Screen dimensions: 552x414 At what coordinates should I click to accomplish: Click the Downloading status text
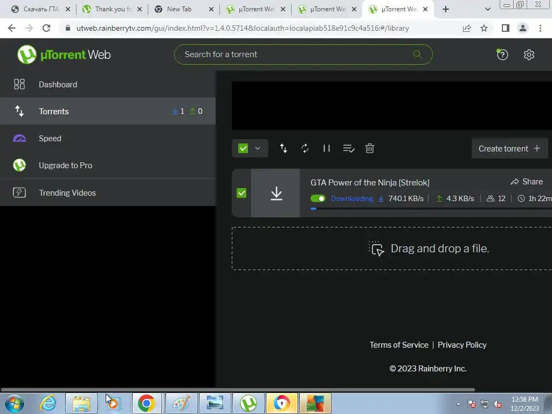tap(351, 198)
